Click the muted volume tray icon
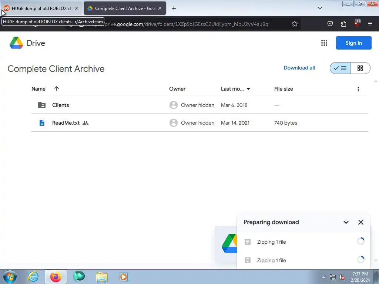379x284 pixels. (342, 277)
